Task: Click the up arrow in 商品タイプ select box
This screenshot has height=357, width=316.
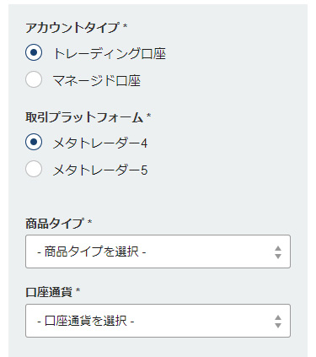Action: 278,248
